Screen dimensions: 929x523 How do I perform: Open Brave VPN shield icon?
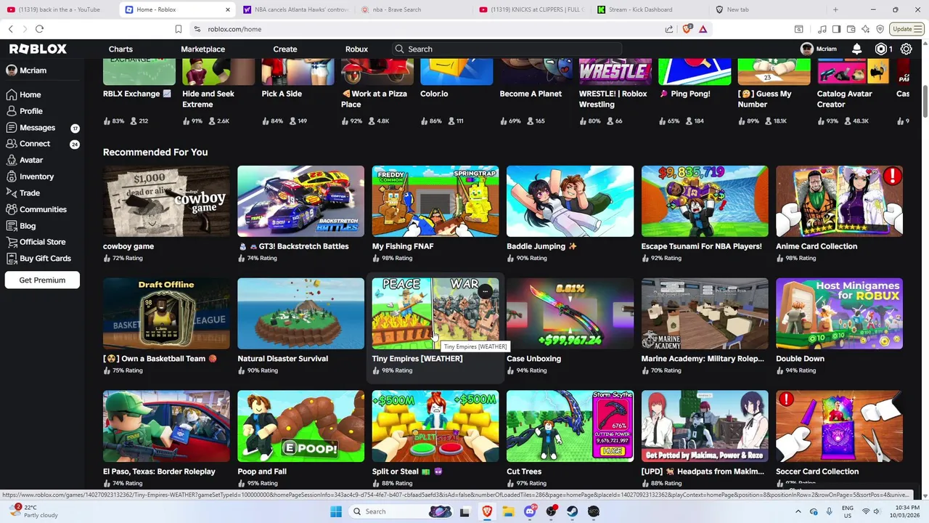tap(880, 29)
